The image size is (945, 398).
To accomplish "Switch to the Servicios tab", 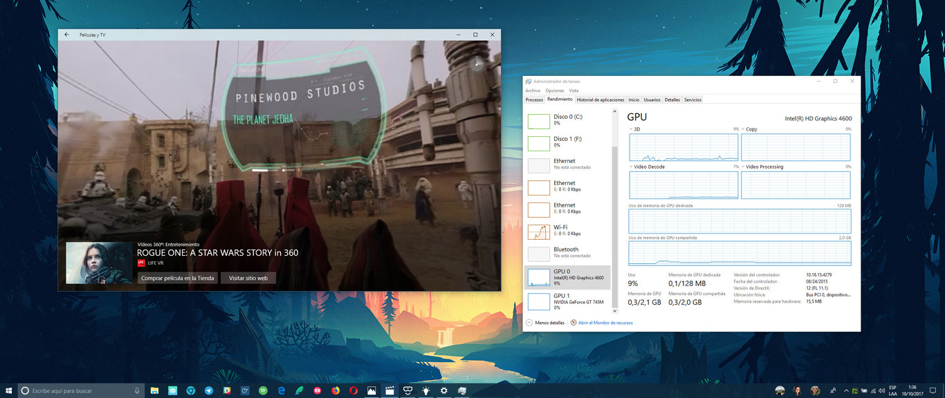I will click(x=692, y=100).
